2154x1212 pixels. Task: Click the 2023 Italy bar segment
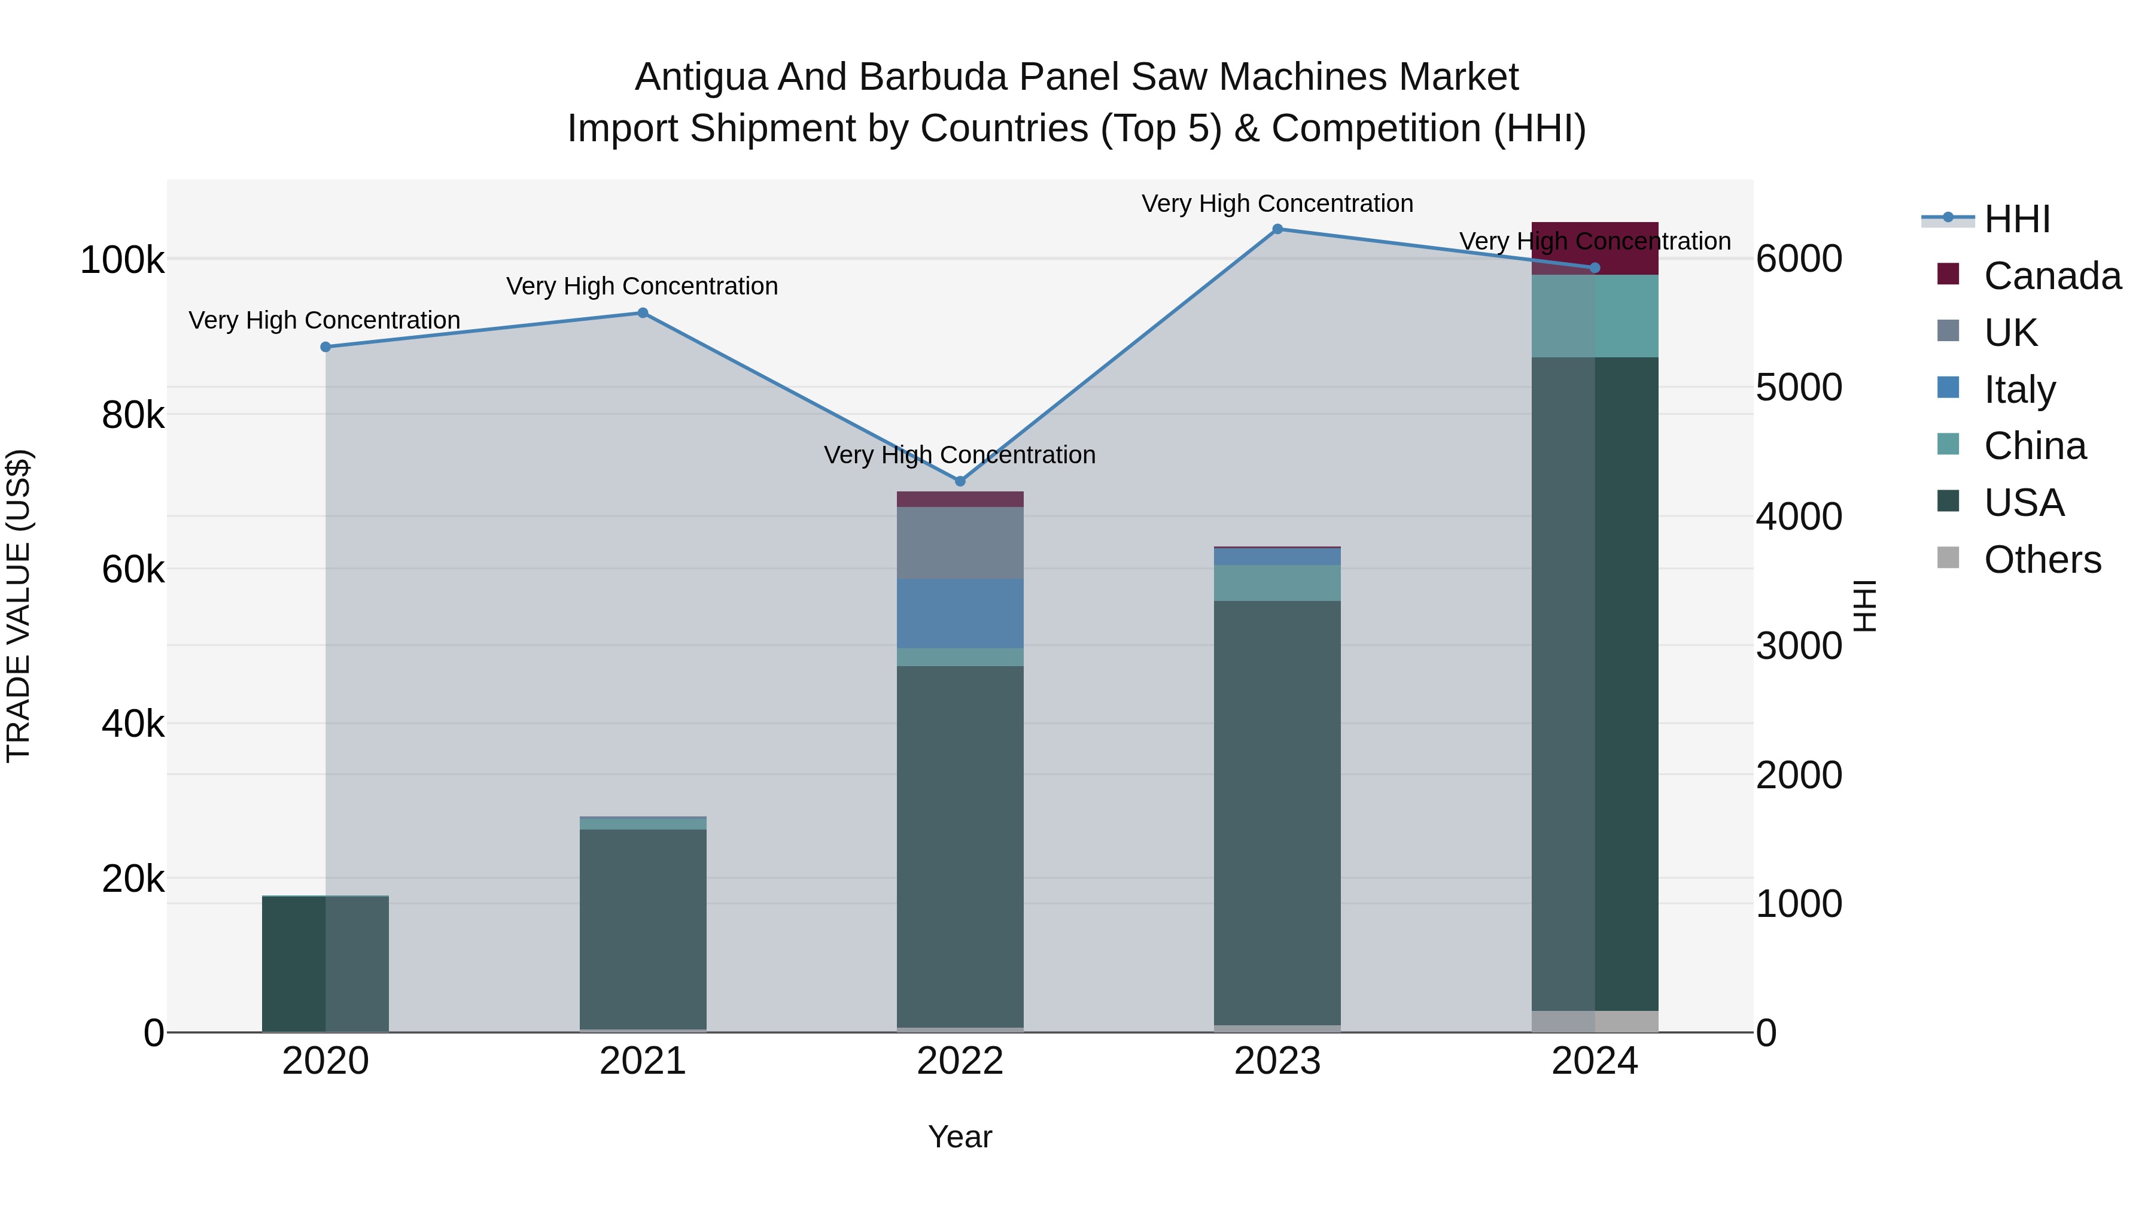pos(1277,557)
